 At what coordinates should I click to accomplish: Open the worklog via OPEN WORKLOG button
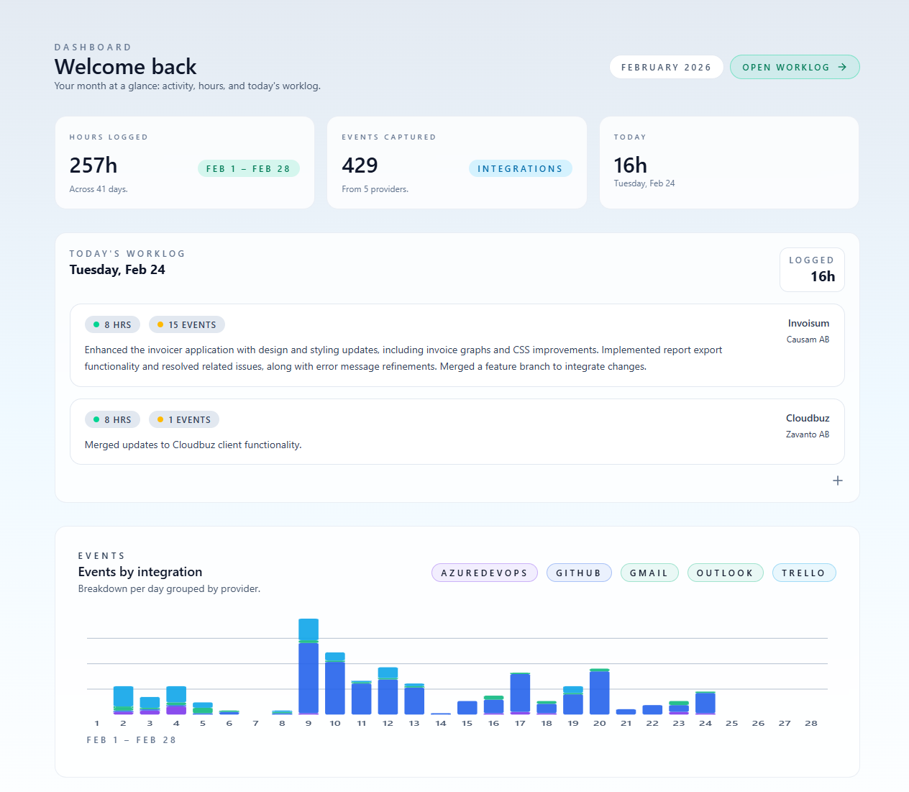pos(795,67)
